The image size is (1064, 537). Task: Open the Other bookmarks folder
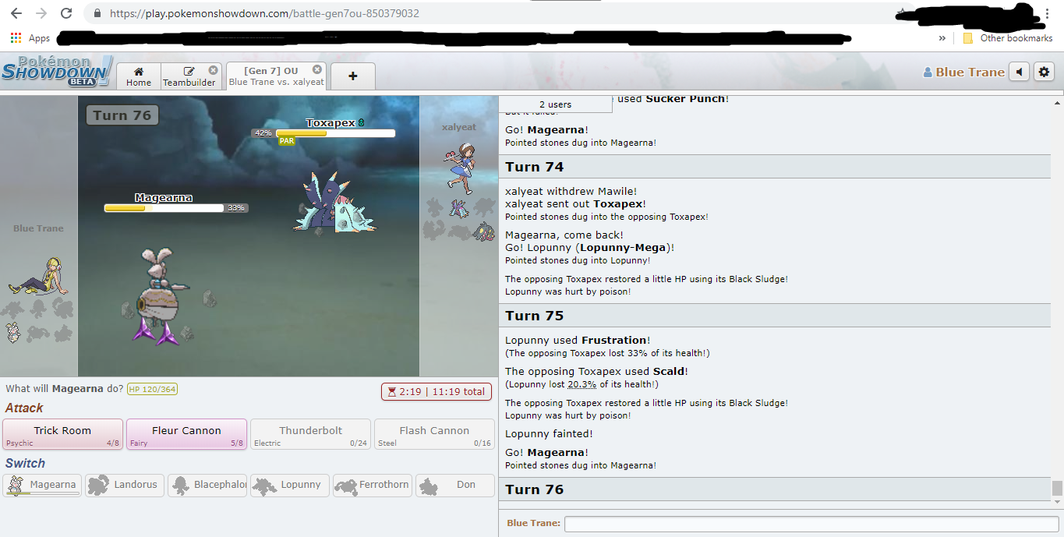1008,38
